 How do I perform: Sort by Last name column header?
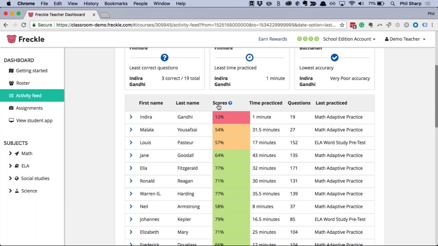tap(187, 103)
